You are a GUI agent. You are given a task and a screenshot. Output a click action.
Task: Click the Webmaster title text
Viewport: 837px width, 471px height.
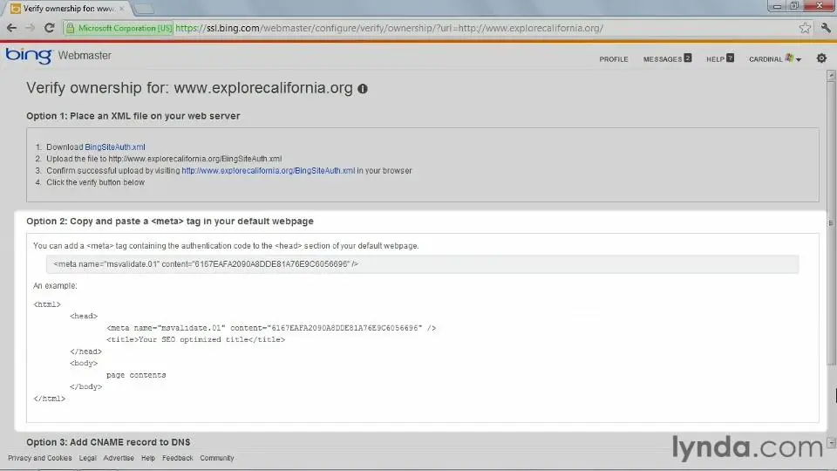[85, 56]
